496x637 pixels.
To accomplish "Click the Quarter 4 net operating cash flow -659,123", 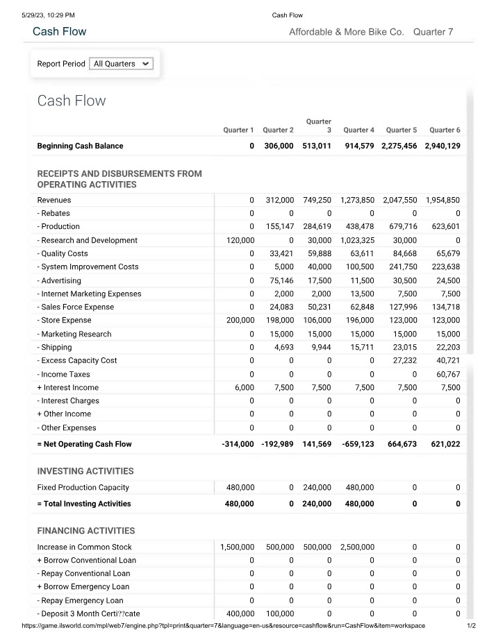I will point(358,444).
